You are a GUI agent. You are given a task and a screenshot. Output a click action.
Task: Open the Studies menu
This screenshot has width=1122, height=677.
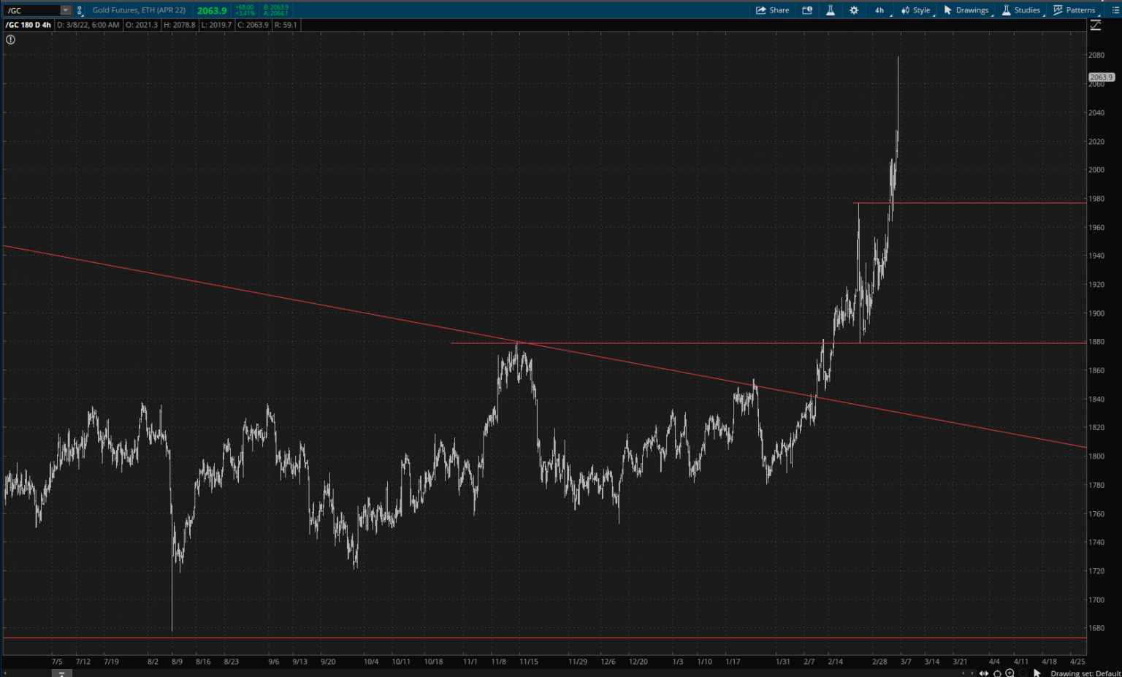[x=1021, y=10]
